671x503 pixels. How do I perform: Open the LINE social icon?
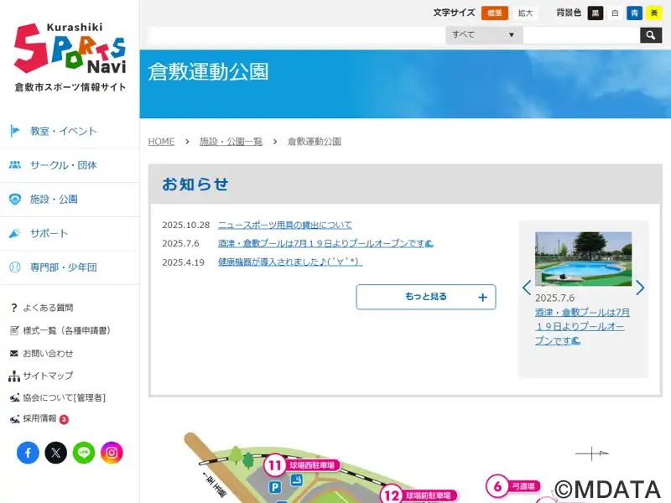tap(84, 453)
